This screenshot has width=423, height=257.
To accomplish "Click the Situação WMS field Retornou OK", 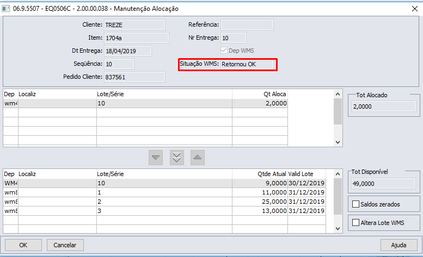I will (247, 64).
